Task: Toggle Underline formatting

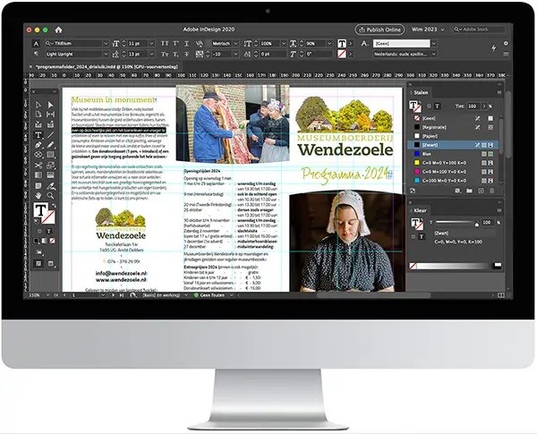Action: [187, 44]
